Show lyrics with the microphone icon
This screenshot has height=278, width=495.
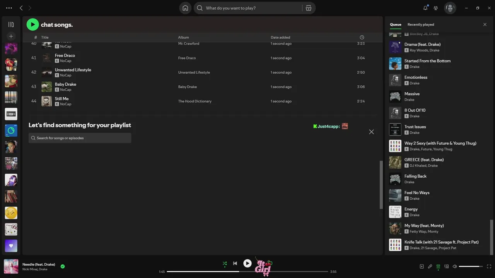coord(430,266)
